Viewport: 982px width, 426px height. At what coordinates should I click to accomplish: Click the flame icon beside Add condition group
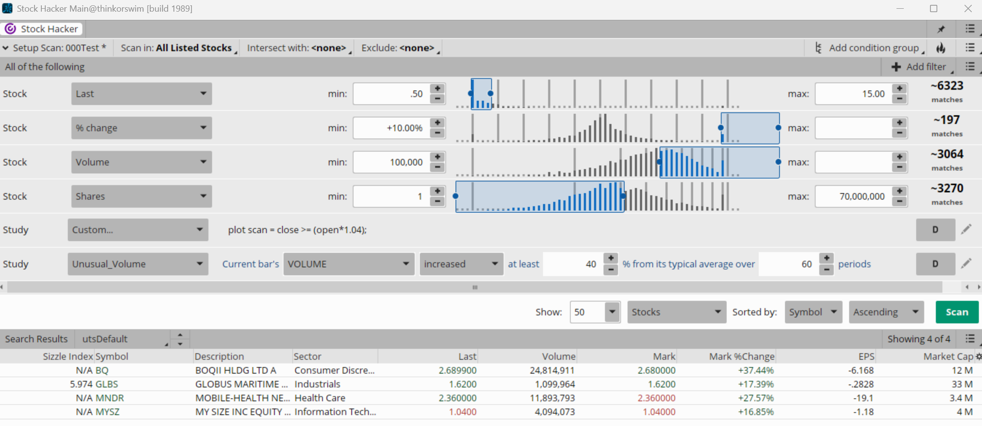(x=941, y=48)
